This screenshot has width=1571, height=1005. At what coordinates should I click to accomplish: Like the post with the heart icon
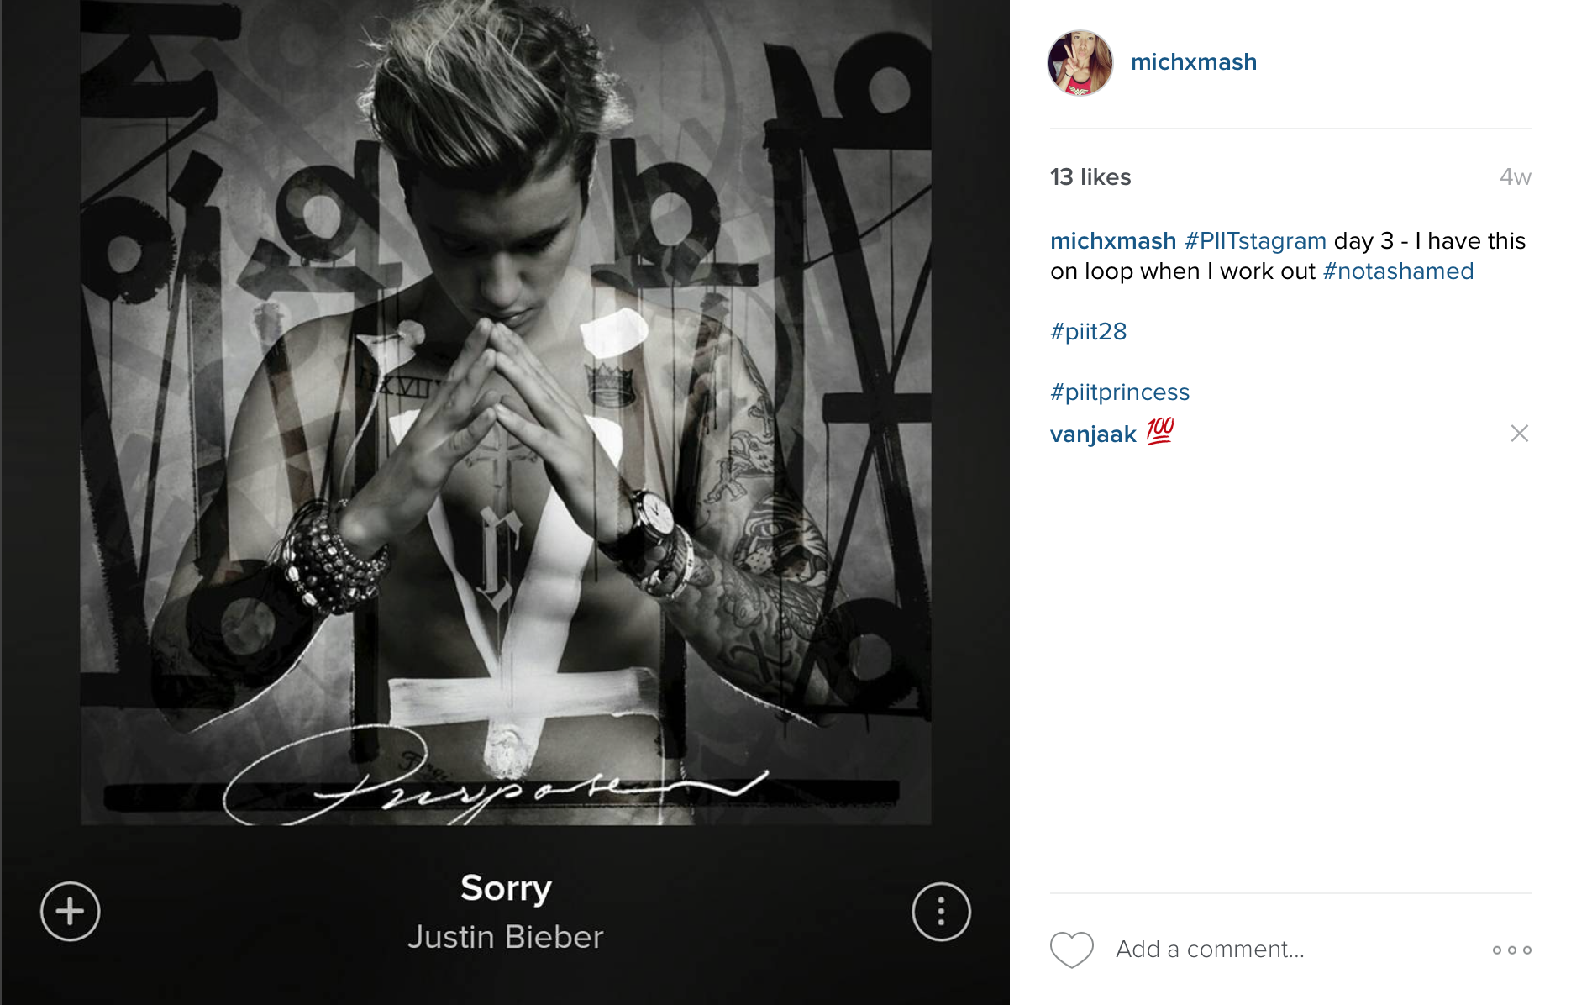[1071, 950]
